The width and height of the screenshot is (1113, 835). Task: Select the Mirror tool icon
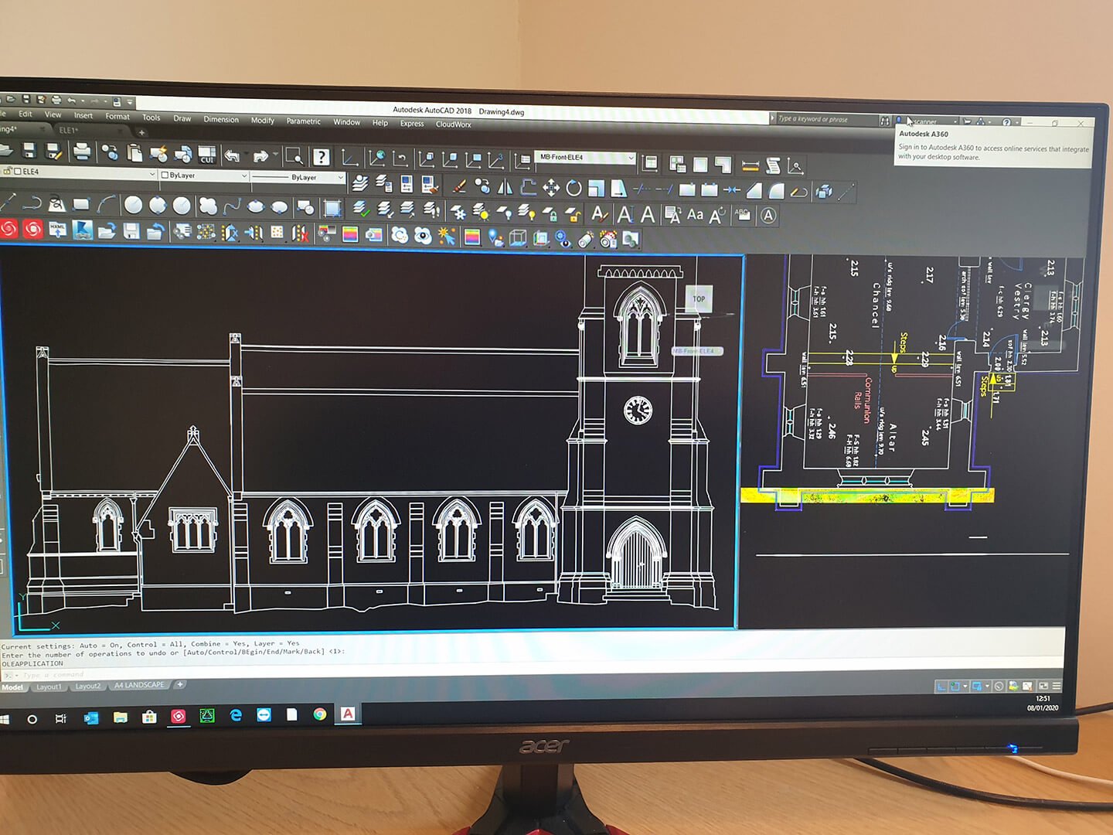pos(505,187)
